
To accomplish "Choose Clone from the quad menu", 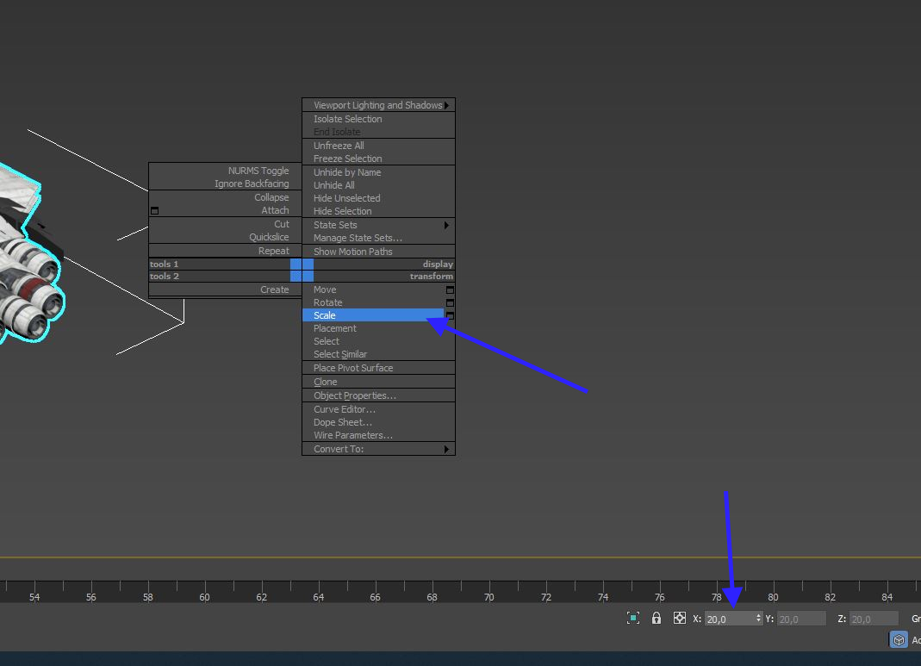I will (x=325, y=382).
